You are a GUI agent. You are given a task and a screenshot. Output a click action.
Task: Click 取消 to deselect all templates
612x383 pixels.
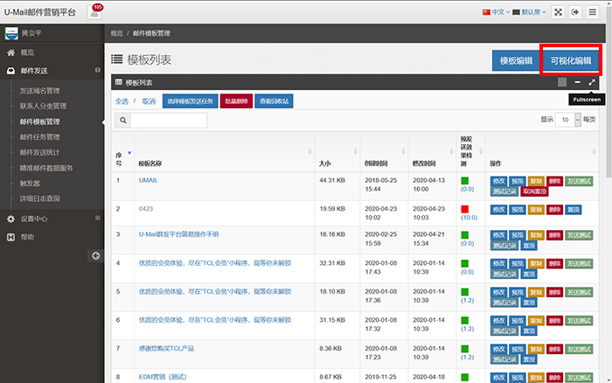[149, 101]
